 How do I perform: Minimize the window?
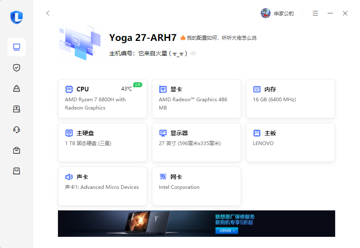330,13
